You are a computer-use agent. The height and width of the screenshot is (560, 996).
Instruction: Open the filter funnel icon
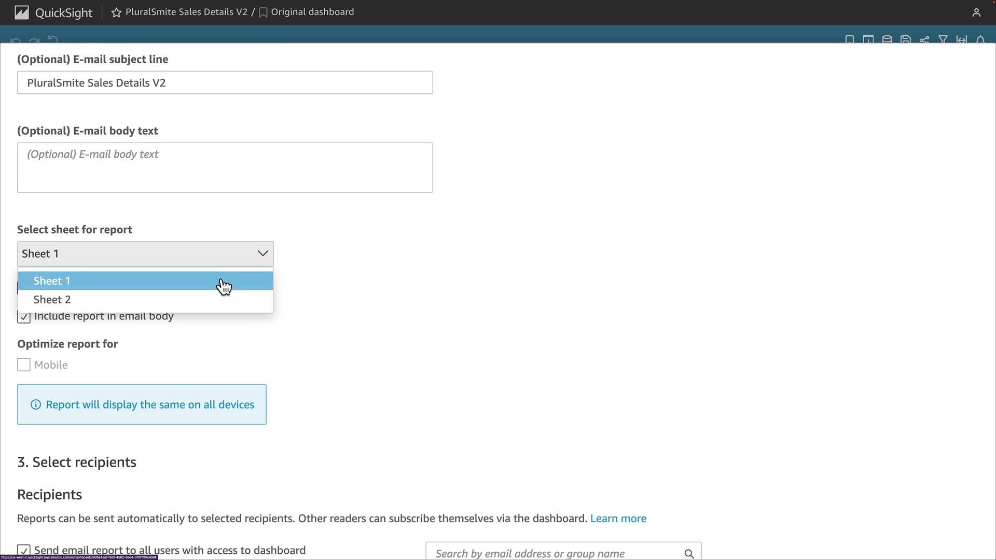tap(943, 39)
